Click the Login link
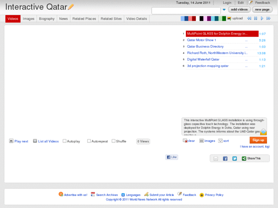The height and width of the screenshot is (208, 278). pos(227,3)
